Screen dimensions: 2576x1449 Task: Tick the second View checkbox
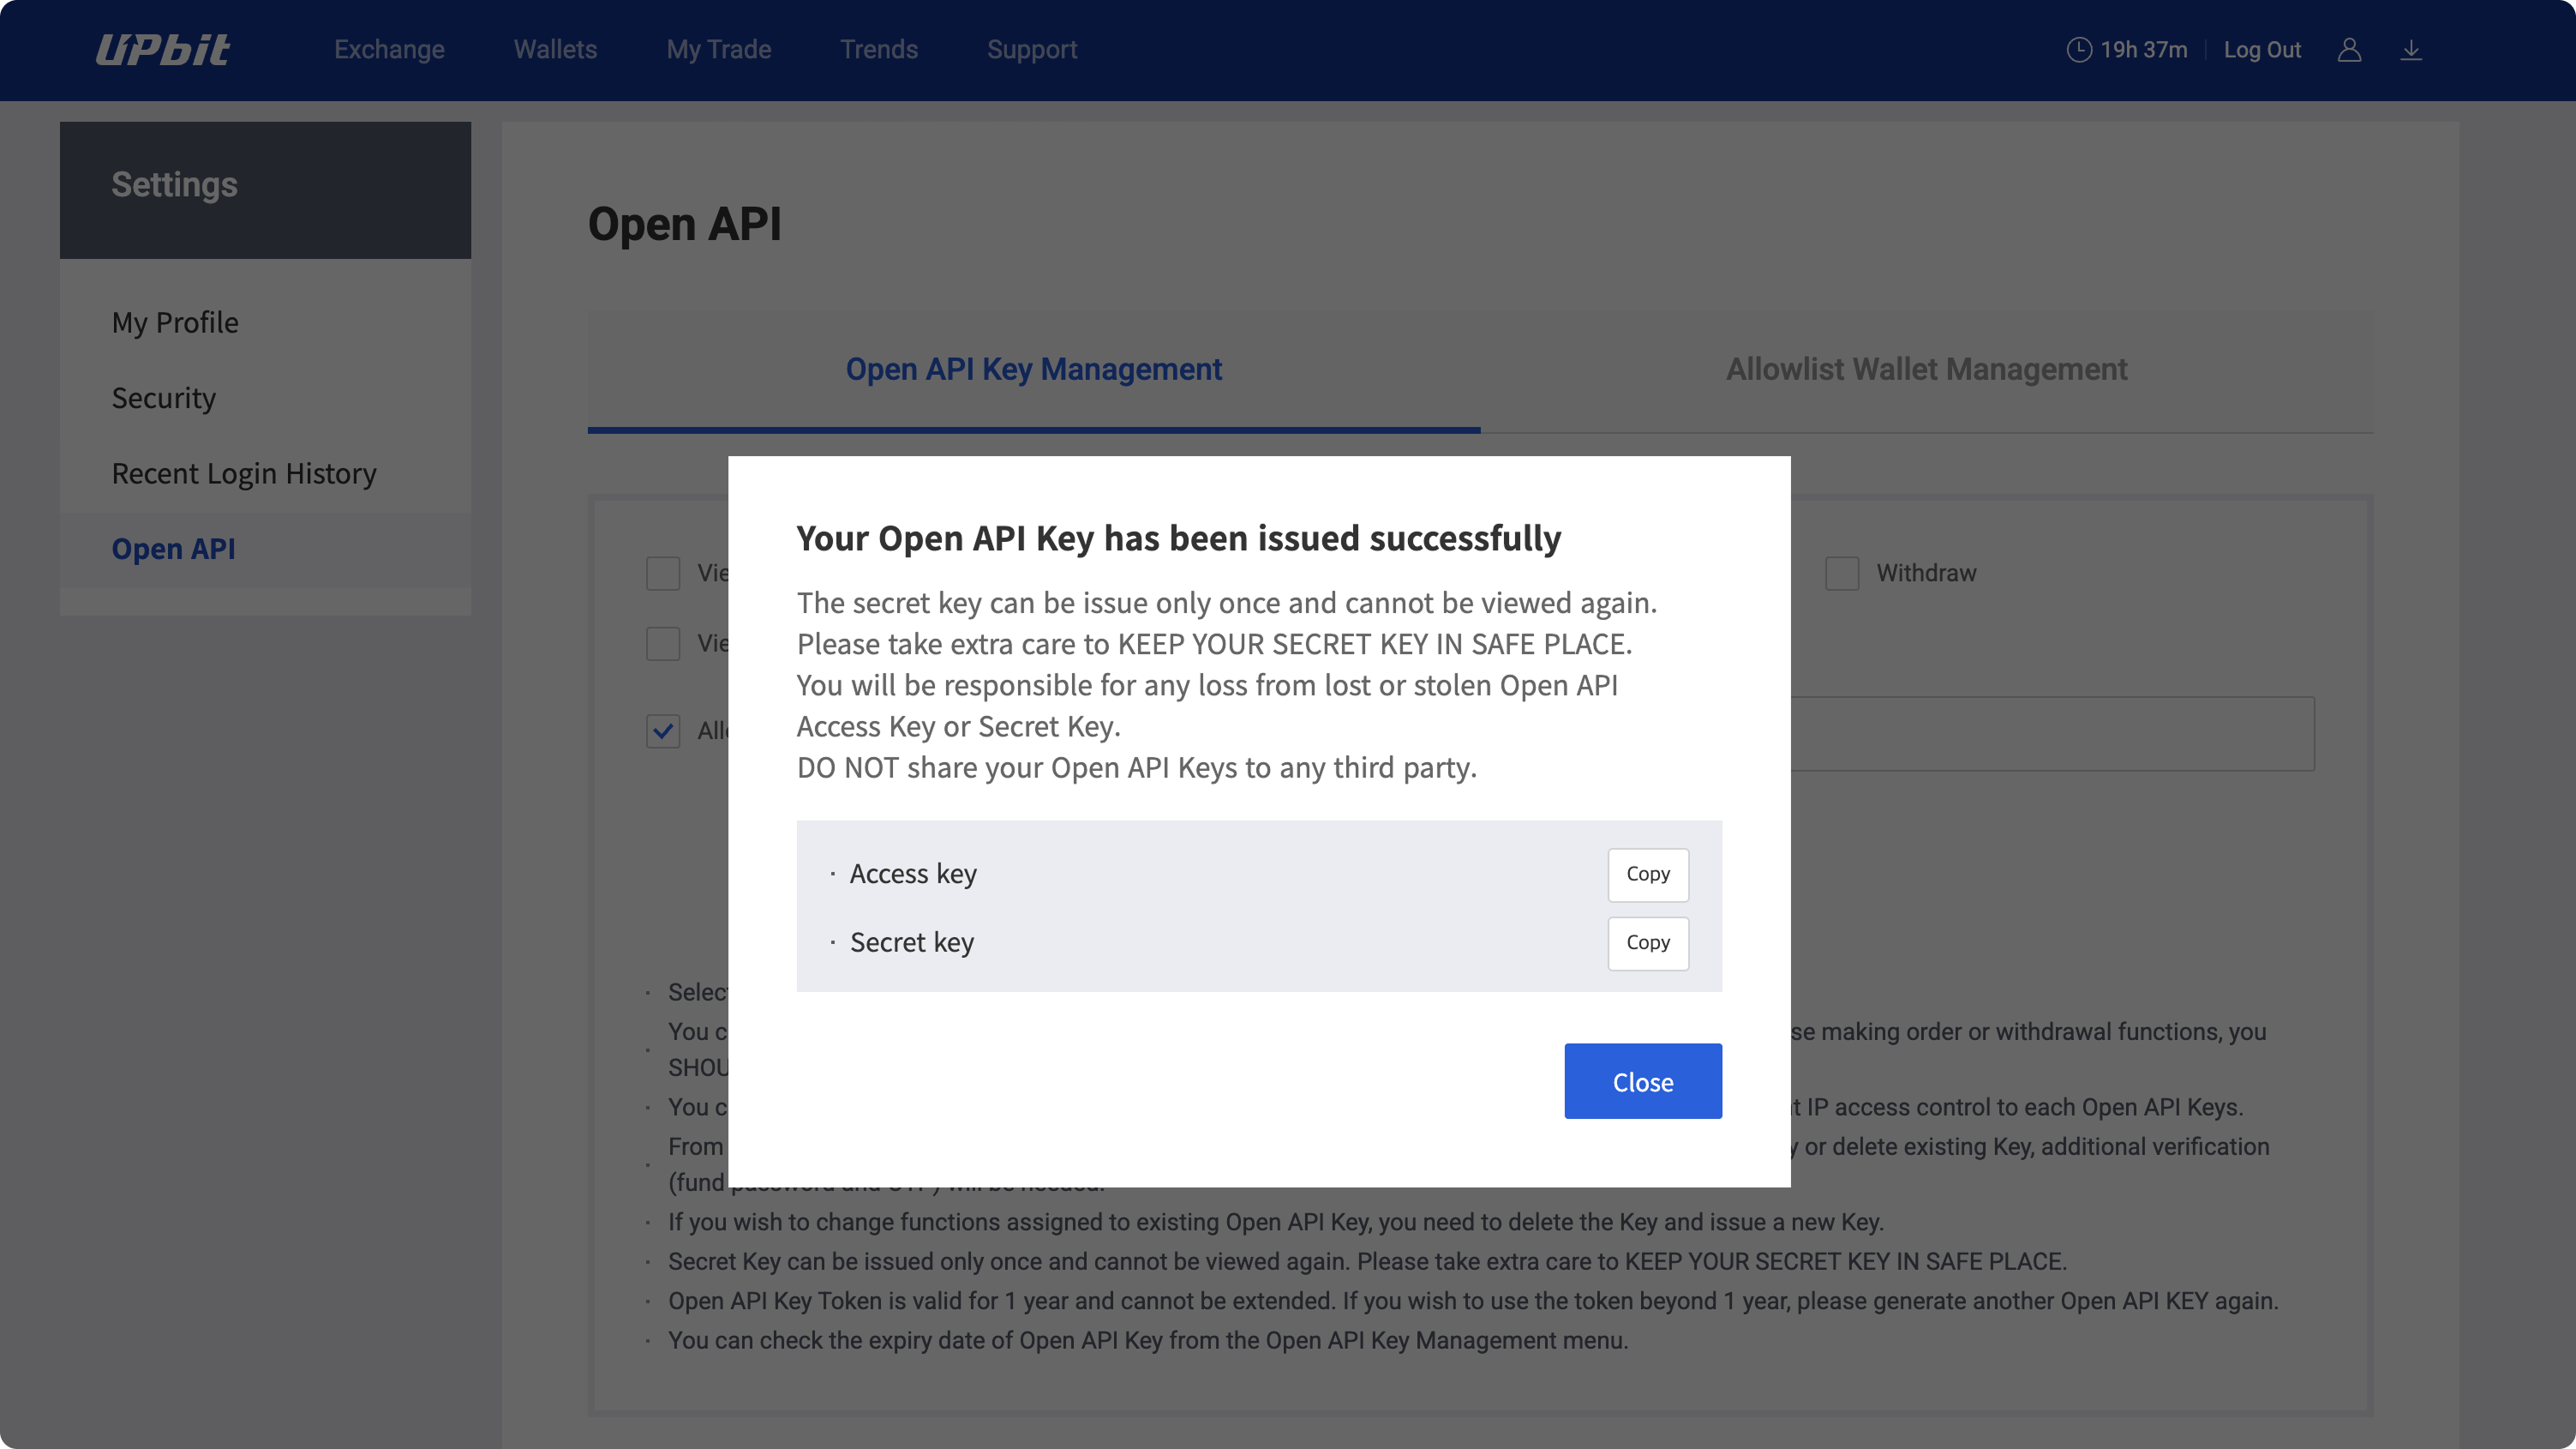coord(663,643)
